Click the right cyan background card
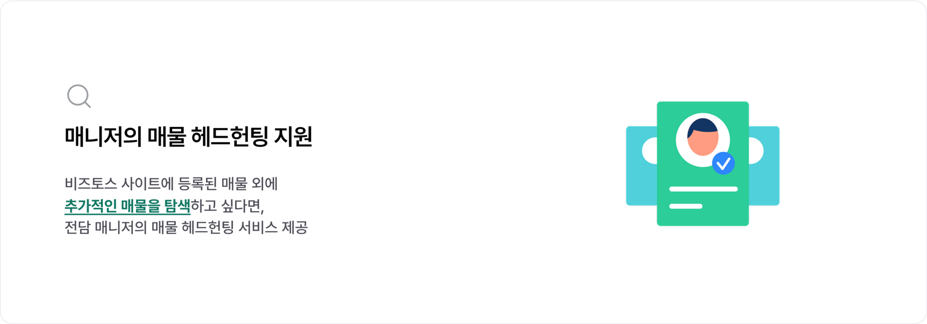Image resolution: width=927 pixels, height=324 pixels. [764, 166]
